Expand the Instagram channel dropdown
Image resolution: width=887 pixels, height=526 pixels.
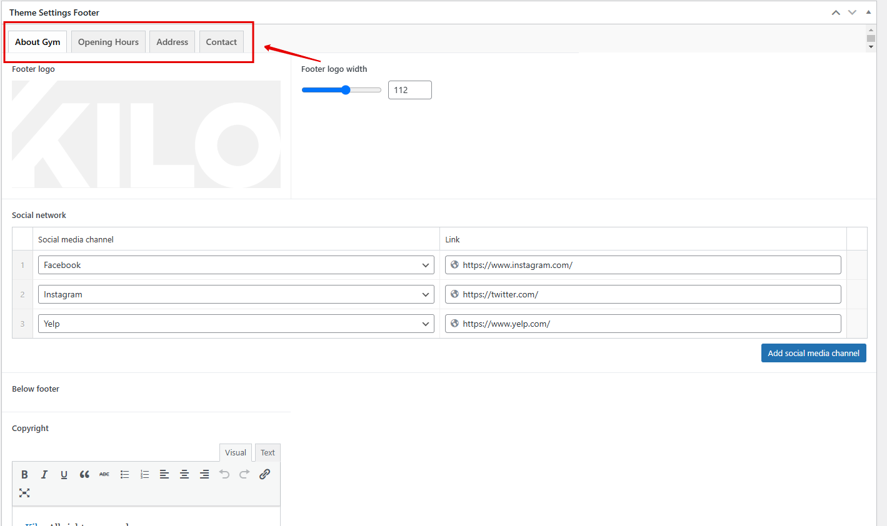[236, 294]
